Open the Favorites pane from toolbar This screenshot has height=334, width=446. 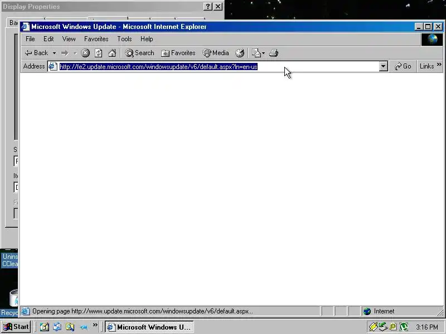tap(178, 53)
